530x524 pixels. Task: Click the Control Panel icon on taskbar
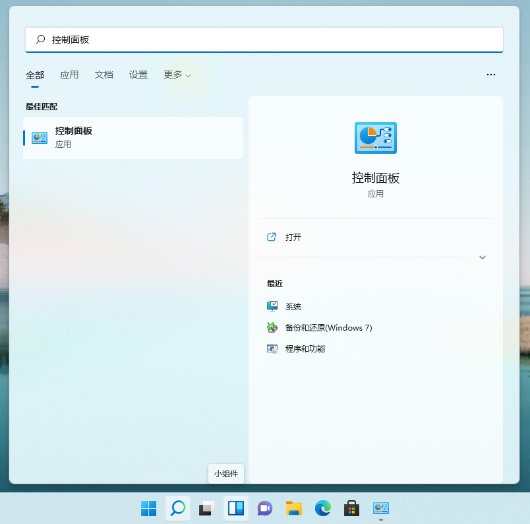(381, 508)
